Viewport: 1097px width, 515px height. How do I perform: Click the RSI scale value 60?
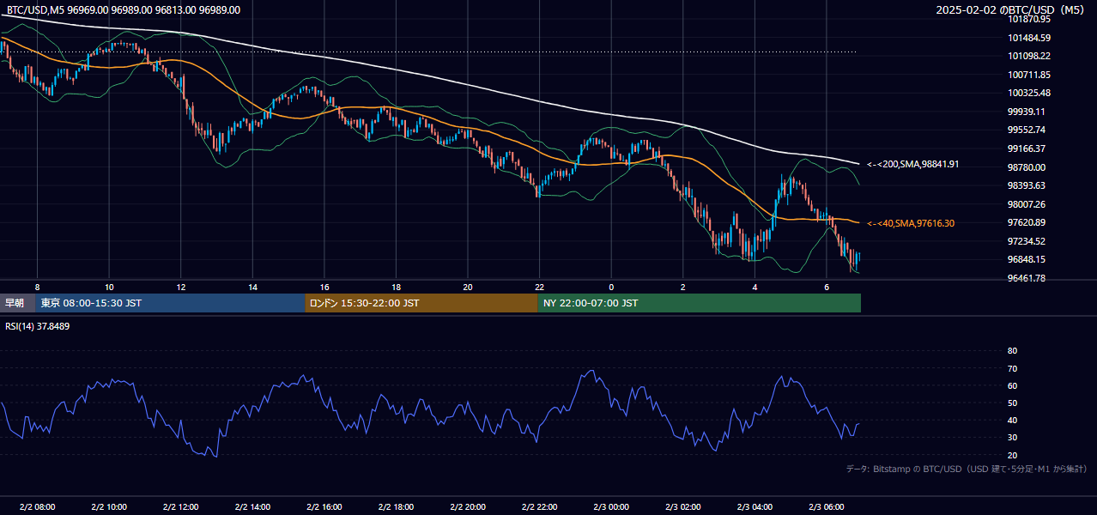[x=1012, y=385]
